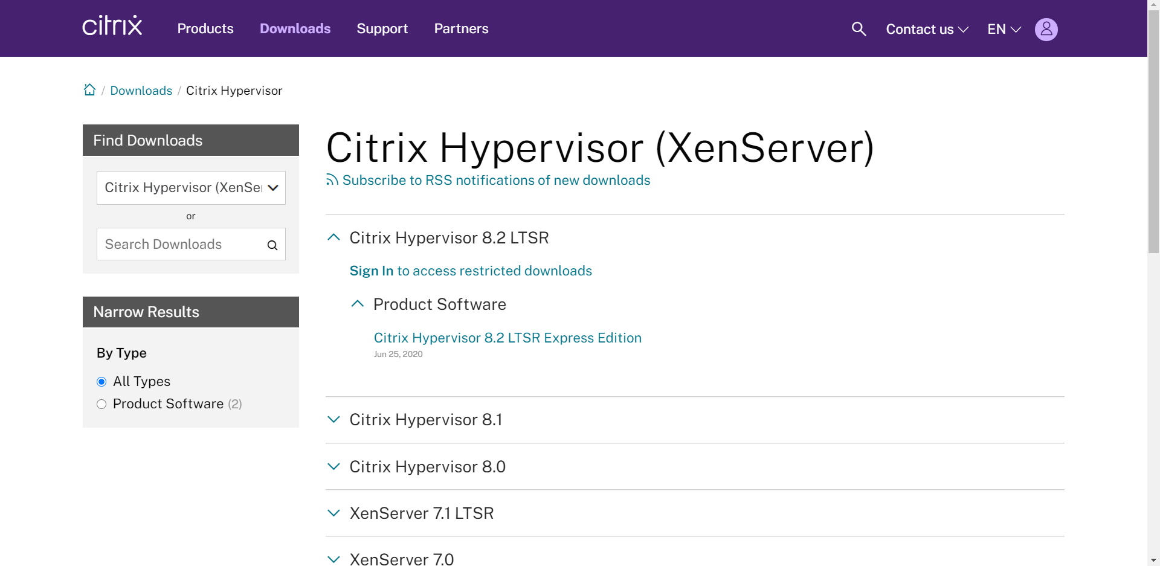
Task: Click the Sign In link
Action: coord(372,271)
